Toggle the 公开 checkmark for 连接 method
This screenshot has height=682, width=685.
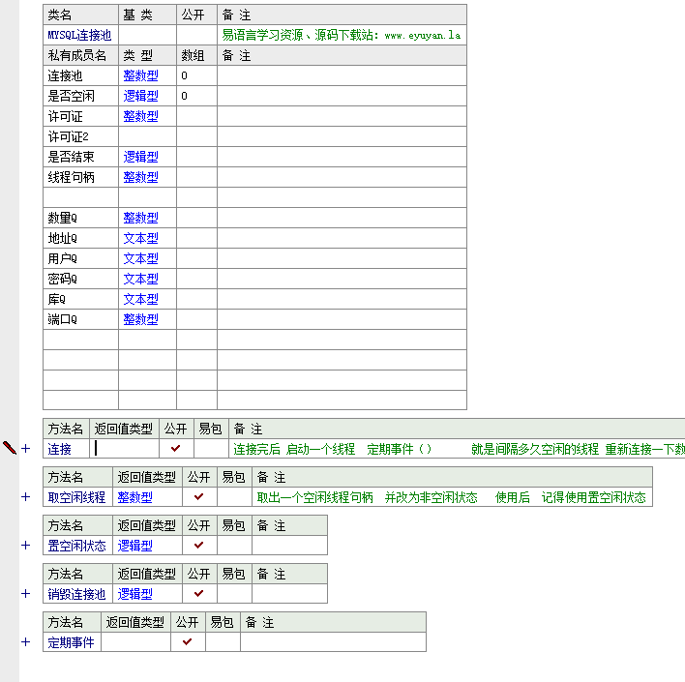tap(175, 449)
